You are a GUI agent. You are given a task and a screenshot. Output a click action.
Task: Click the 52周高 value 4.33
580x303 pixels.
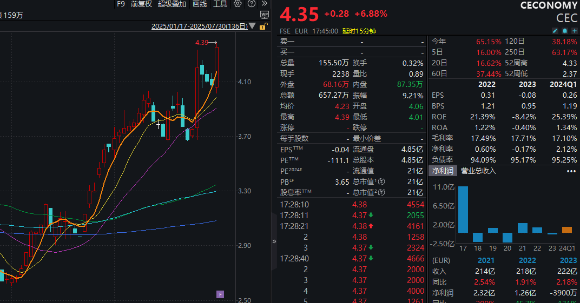pos(570,63)
